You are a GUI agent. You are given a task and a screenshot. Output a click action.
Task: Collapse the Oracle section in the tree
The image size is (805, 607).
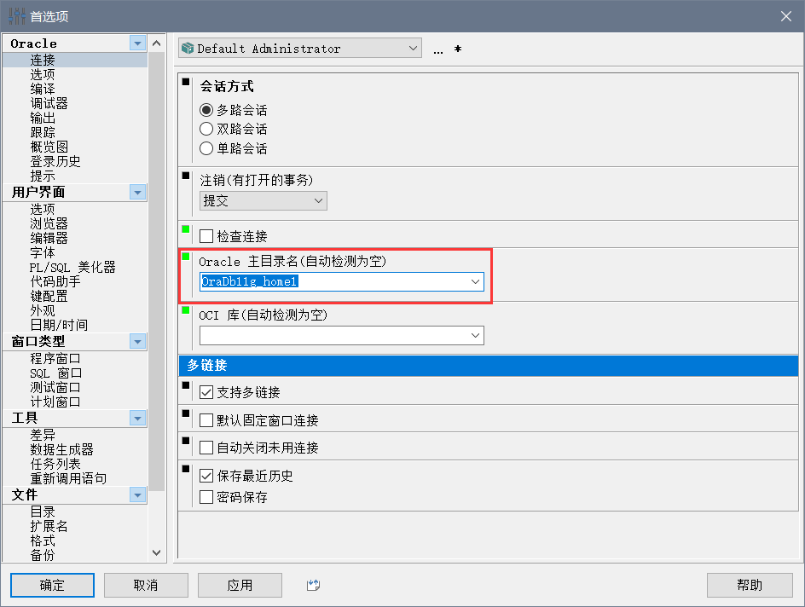[x=137, y=43]
